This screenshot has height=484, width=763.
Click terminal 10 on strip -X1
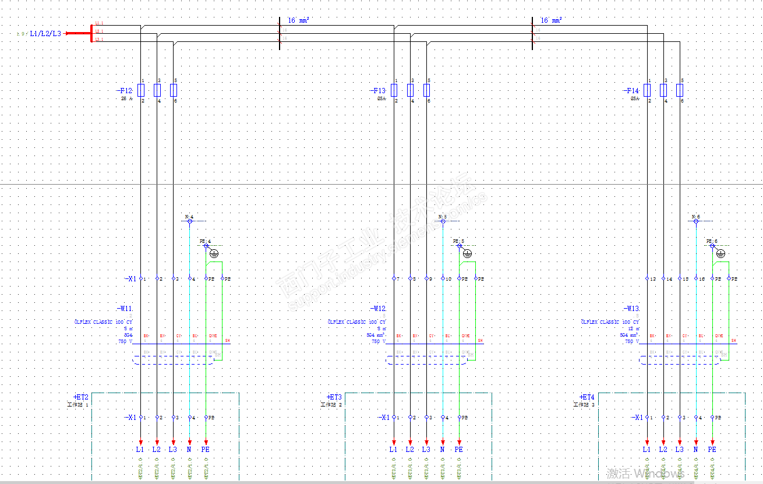pyautogui.click(x=443, y=278)
